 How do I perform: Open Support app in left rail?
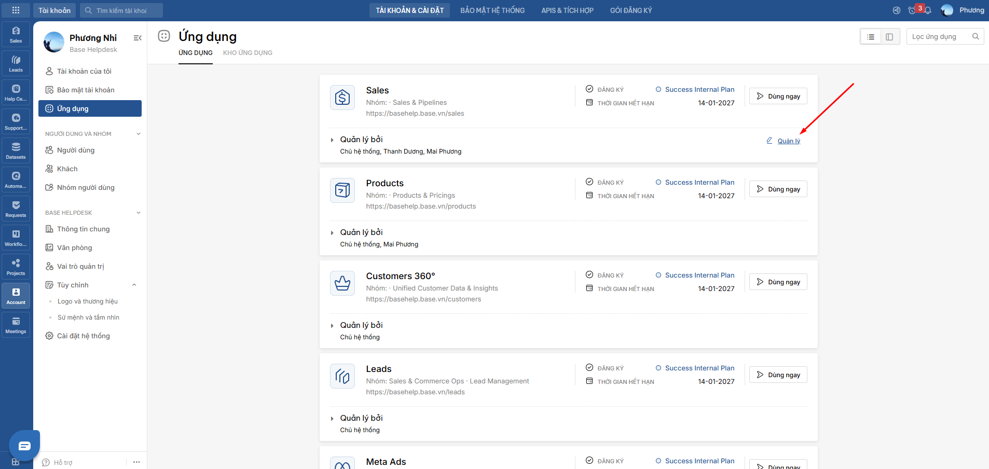pos(16,122)
